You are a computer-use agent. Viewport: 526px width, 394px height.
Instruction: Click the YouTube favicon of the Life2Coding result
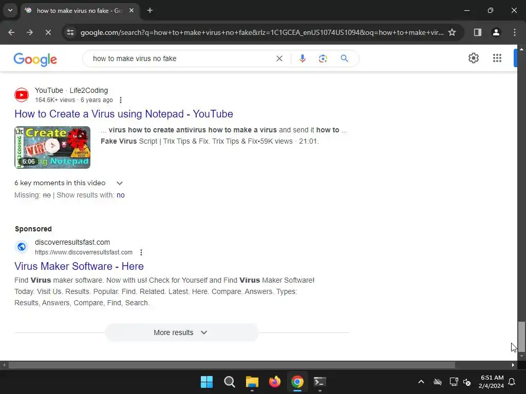coord(22,95)
